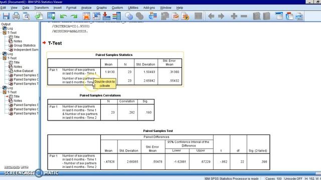Open the Variables icon
This screenshot has width=321, height=180.
pyautogui.click(x=116, y=16)
